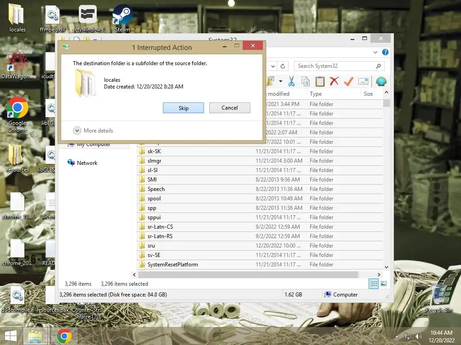461x345 pixels.
Task: Select the sru folder row
Action: coord(260,246)
